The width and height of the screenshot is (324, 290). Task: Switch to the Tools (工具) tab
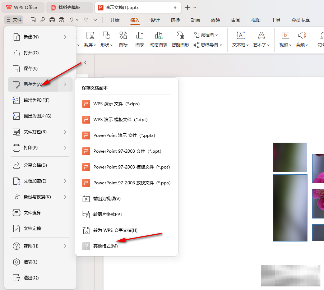(x=276, y=20)
